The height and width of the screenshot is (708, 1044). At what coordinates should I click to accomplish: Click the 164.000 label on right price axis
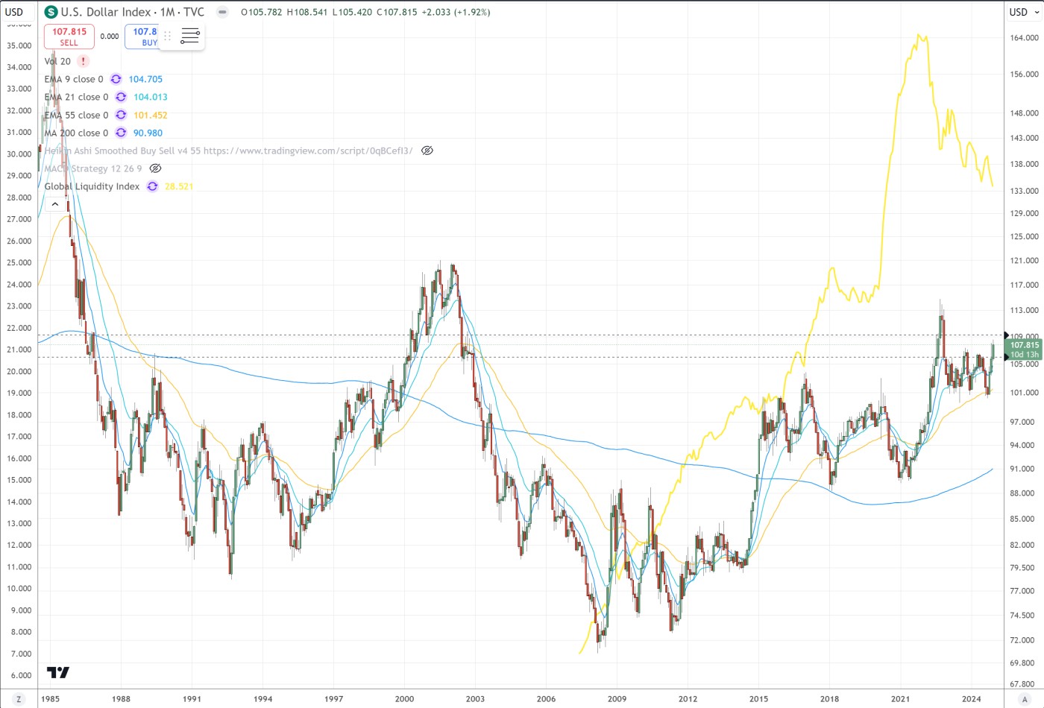coord(1024,37)
